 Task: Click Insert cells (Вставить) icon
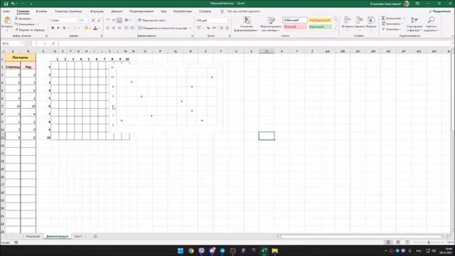(x=347, y=20)
